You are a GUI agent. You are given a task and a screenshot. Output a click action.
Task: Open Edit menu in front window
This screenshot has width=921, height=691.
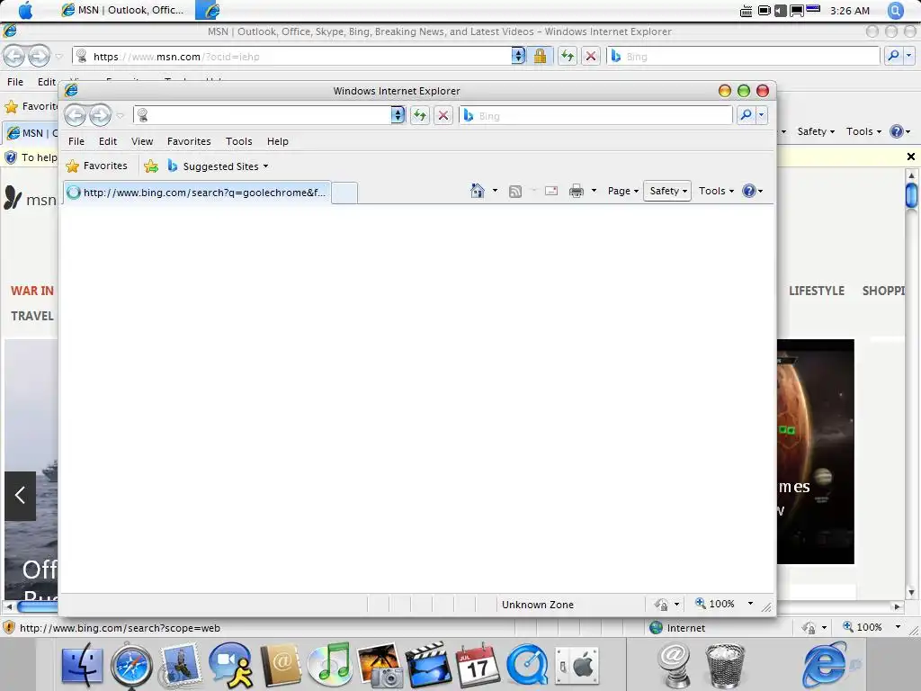[108, 141]
